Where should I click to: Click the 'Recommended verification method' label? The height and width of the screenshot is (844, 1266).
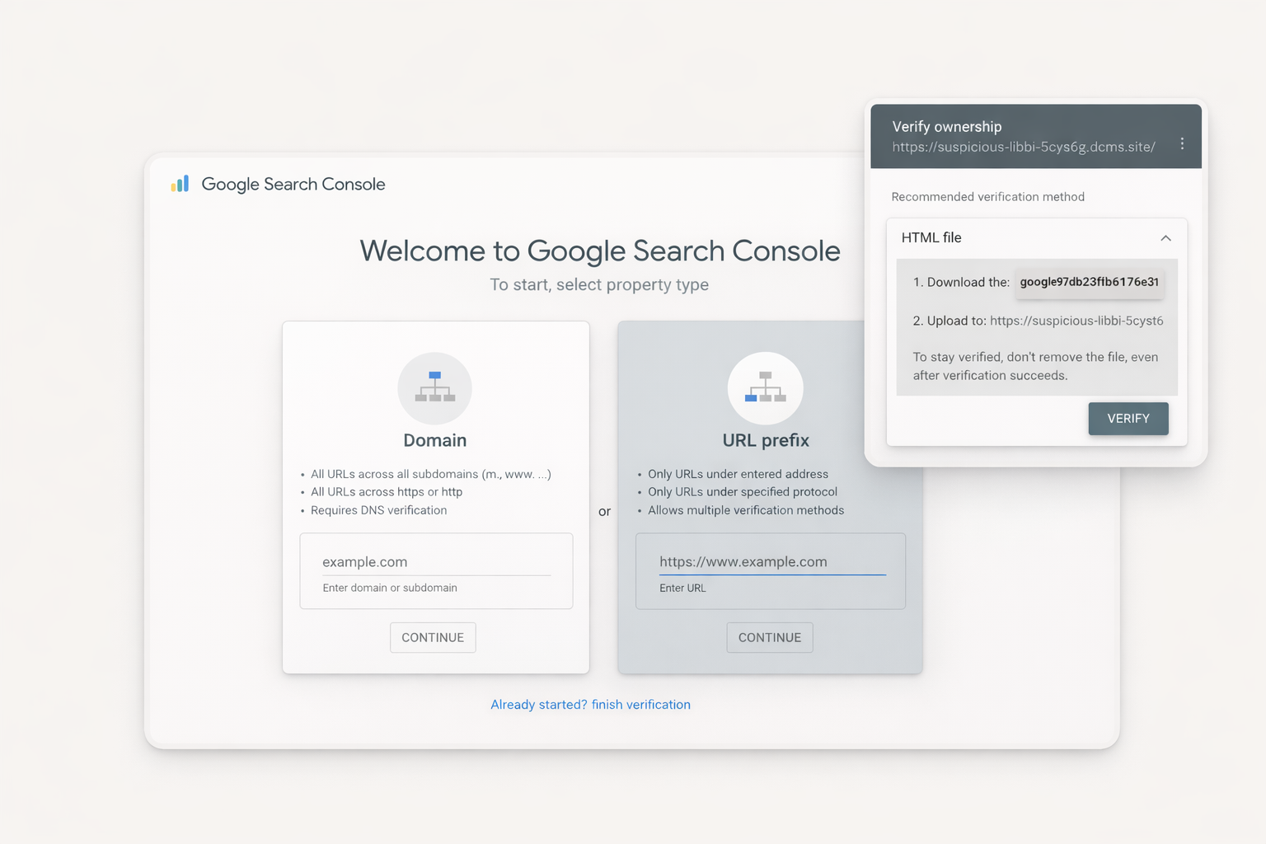tap(987, 197)
